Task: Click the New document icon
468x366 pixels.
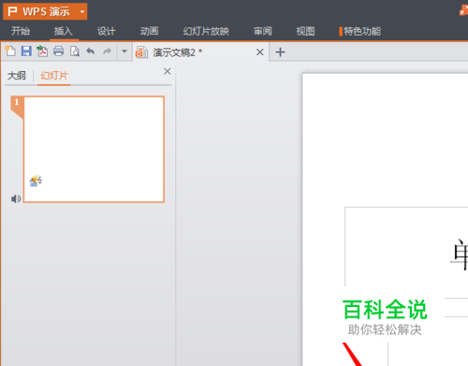Action: coord(10,51)
